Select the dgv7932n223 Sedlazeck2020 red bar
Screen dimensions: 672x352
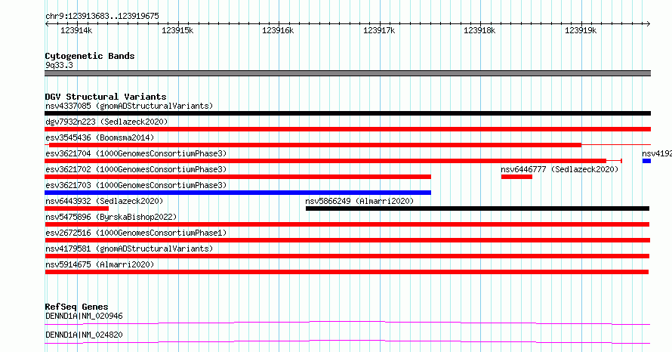click(x=347, y=129)
